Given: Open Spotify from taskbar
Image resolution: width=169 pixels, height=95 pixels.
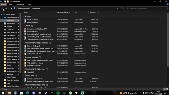Looking at the screenshot, I should pos(58,93).
